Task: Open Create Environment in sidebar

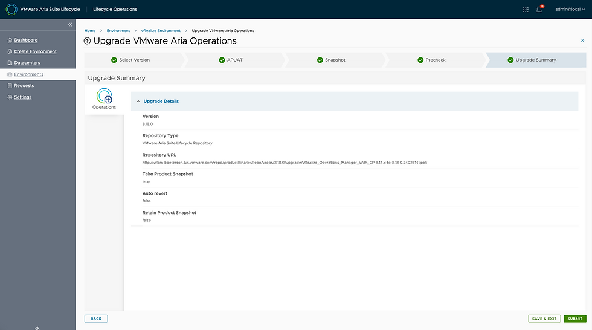Action: click(x=35, y=51)
